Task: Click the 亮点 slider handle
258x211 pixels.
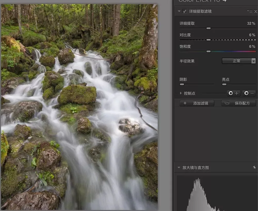Action: (x=224, y=85)
